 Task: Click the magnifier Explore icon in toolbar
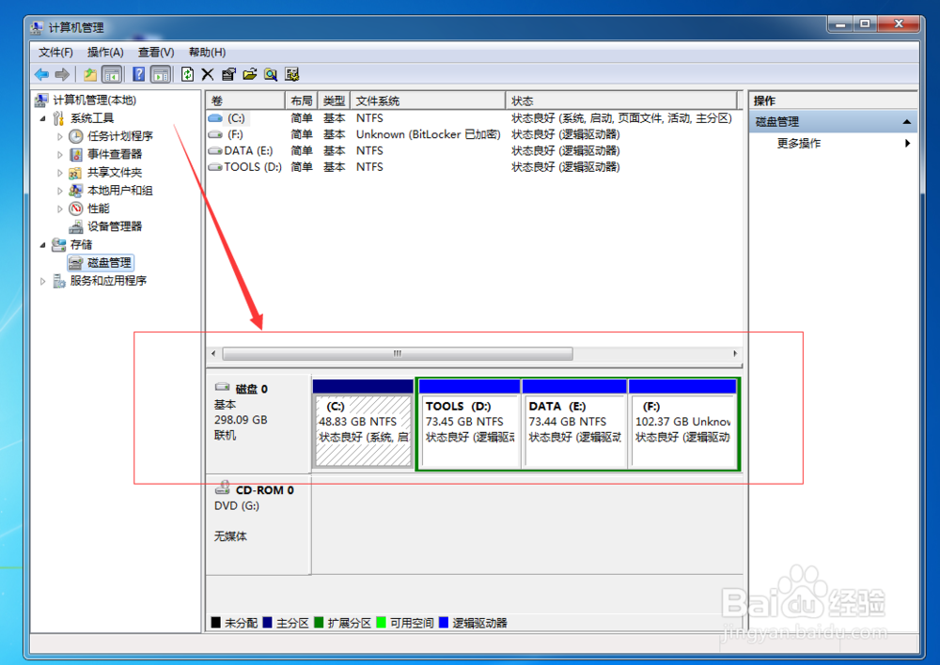(271, 74)
